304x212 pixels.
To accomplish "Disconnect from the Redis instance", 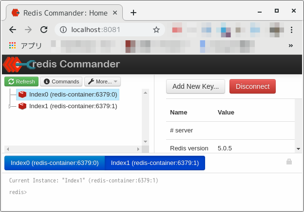I will (x=252, y=86).
